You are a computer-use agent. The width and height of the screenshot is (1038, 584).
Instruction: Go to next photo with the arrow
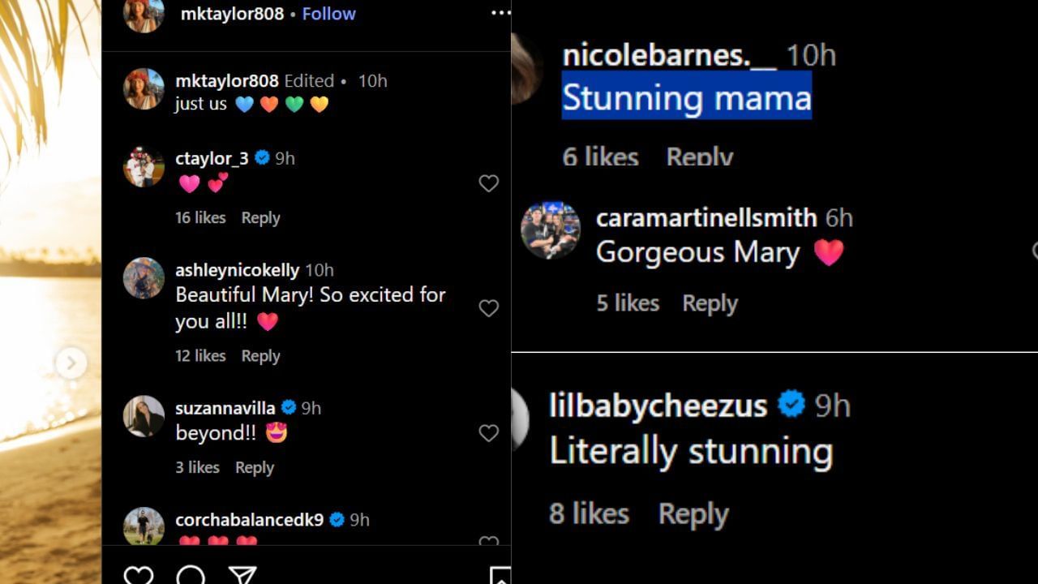tap(71, 363)
